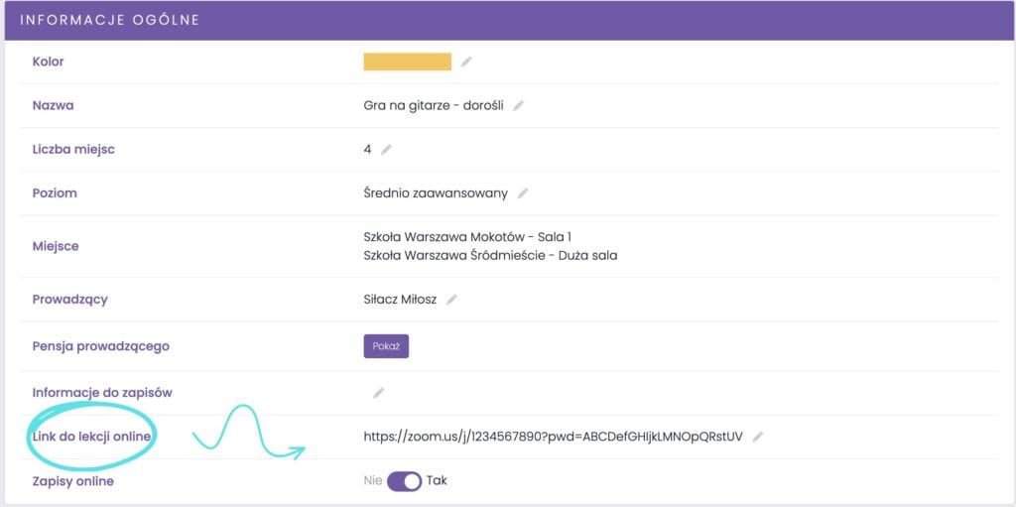Select 'Szkoła Warszawa Mokotów - Sala 1' text
The height and width of the screenshot is (507, 1016).
click(467, 237)
